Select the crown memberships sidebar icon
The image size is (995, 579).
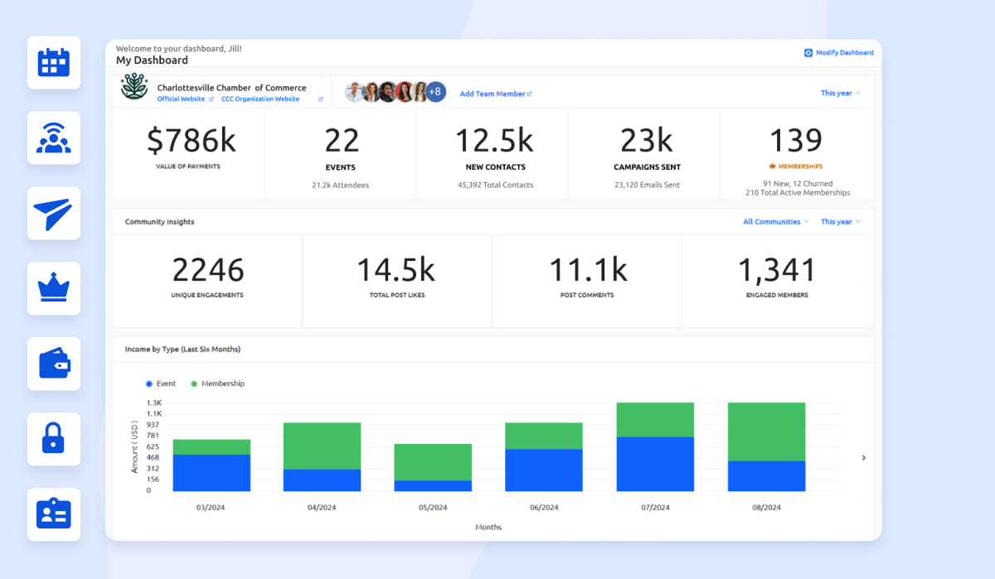(54, 289)
